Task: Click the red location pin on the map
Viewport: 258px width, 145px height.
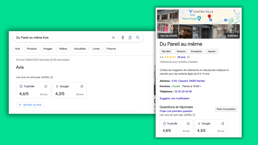Action: (x=209, y=16)
